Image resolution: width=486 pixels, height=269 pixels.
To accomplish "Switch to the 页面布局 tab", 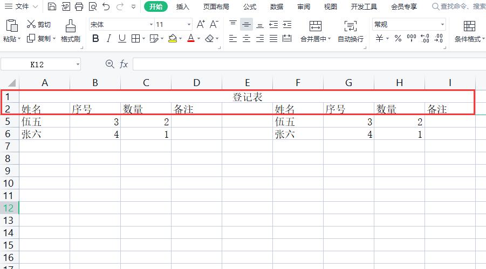I will (216, 6).
